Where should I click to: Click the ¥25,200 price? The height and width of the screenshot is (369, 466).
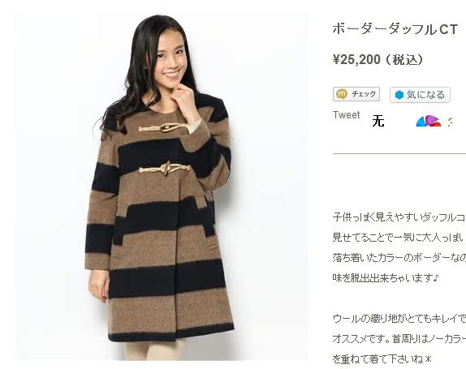point(356,59)
